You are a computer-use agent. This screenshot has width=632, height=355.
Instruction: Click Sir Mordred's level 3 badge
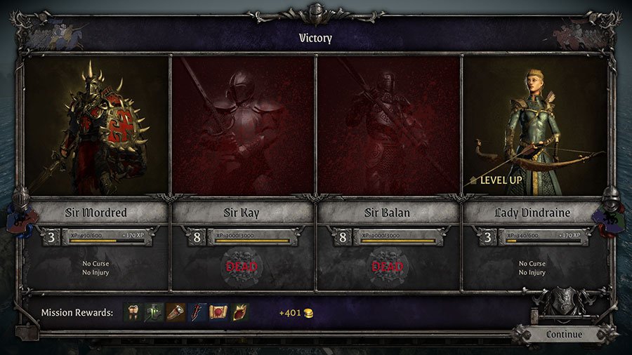51,237
